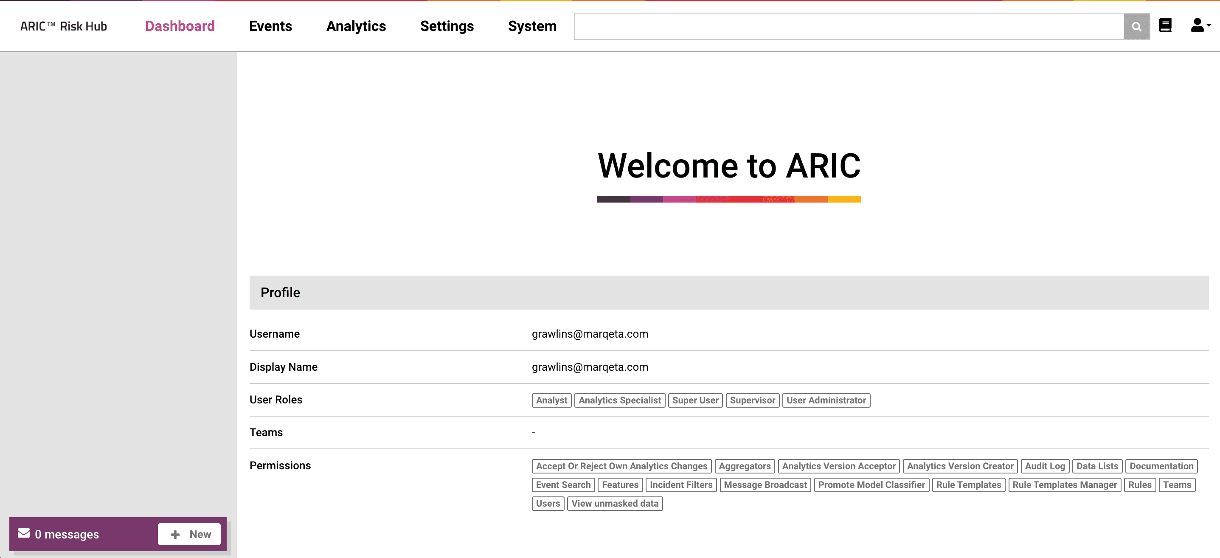This screenshot has width=1220, height=558.
Task: Go to the Events menu
Action: click(x=270, y=26)
